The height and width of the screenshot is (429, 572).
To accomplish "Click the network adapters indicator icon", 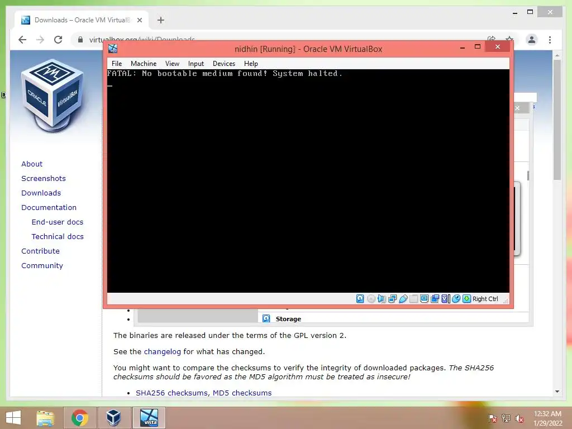I will [393, 299].
